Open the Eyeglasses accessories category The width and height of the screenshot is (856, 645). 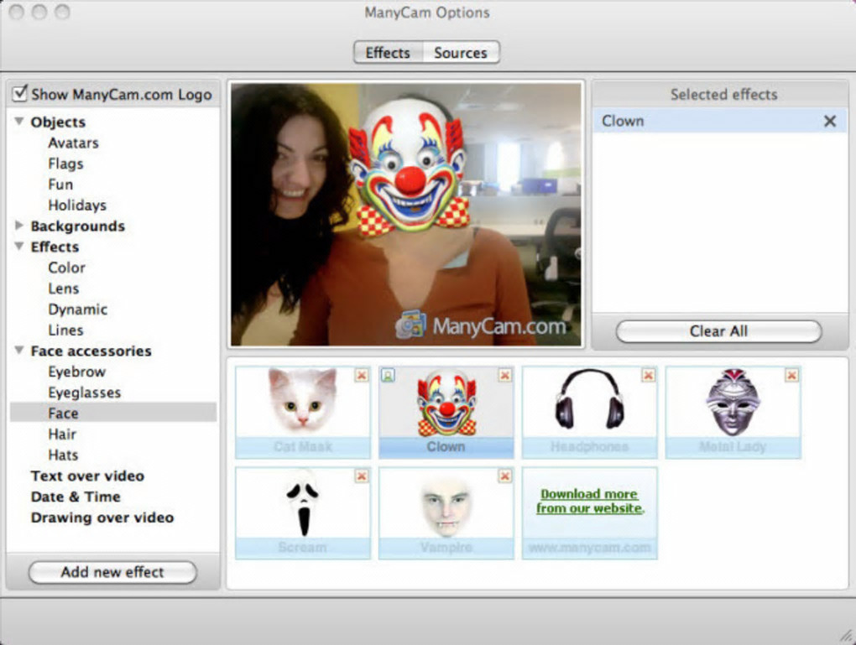pyautogui.click(x=84, y=393)
